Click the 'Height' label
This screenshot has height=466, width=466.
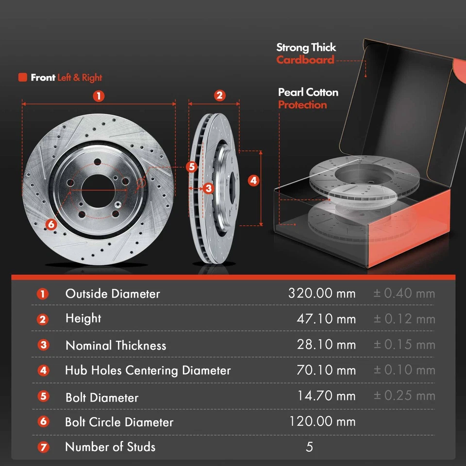tap(83, 318)
